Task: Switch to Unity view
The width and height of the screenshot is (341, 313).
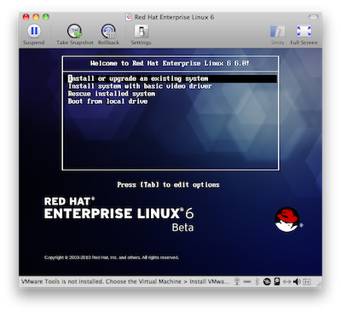Action: [x=278, y=34]
